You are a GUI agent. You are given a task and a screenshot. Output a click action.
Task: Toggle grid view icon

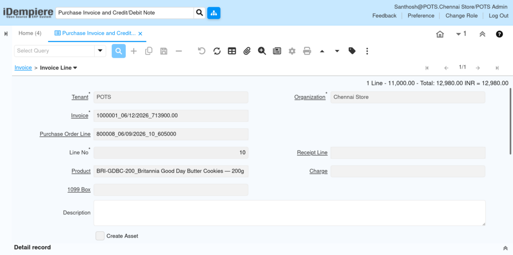coord(232,51)
